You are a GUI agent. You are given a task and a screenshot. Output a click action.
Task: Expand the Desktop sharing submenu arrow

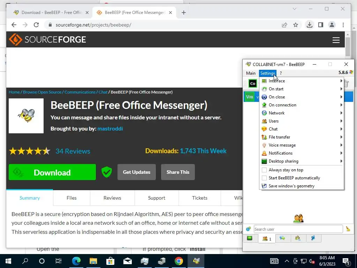pos(341,161)
